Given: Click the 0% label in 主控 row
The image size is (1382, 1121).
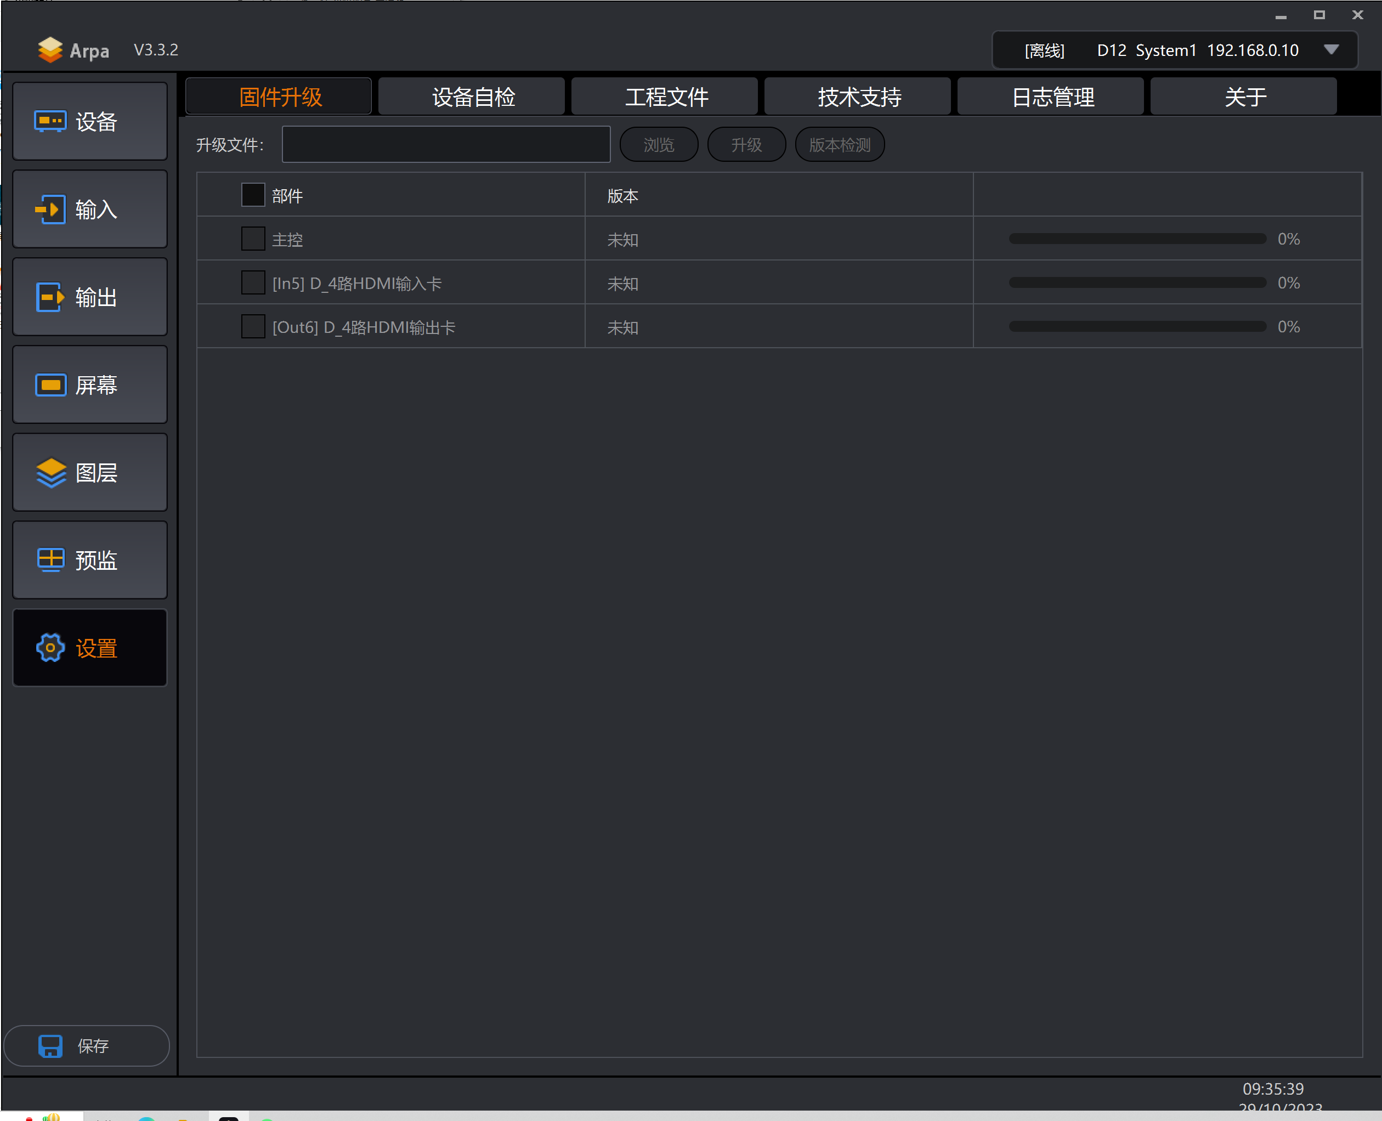Looking at the screenshot, I should [x=1288, y=239].
